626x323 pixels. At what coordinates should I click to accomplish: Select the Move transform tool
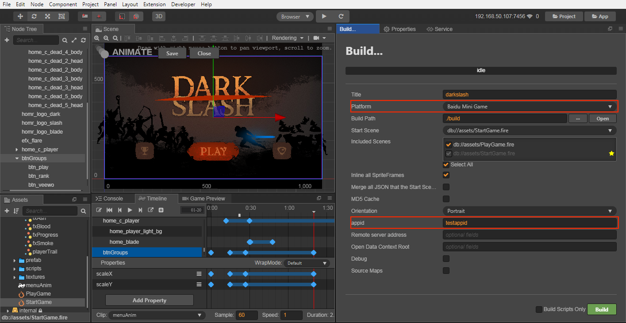point(20,16)
